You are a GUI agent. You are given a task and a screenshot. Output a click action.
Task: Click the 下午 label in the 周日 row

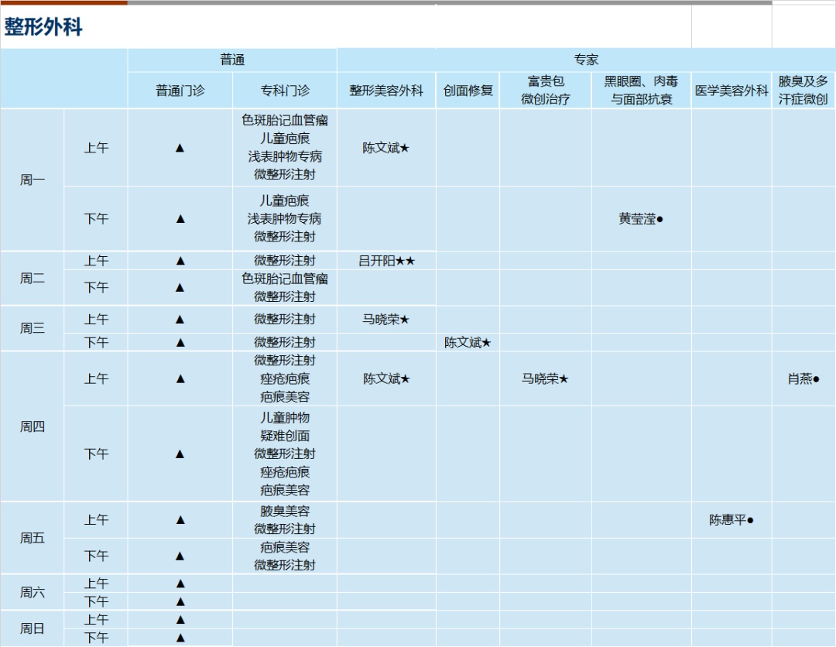pyautogui.click(x=96, y=638)
